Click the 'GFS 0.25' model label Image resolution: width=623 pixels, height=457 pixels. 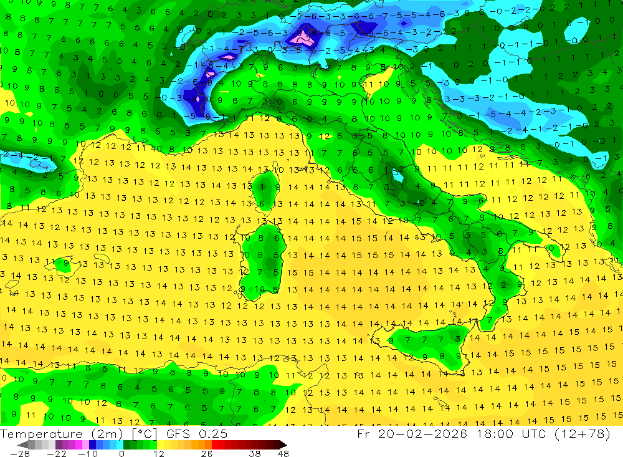(x=197, y=433)
